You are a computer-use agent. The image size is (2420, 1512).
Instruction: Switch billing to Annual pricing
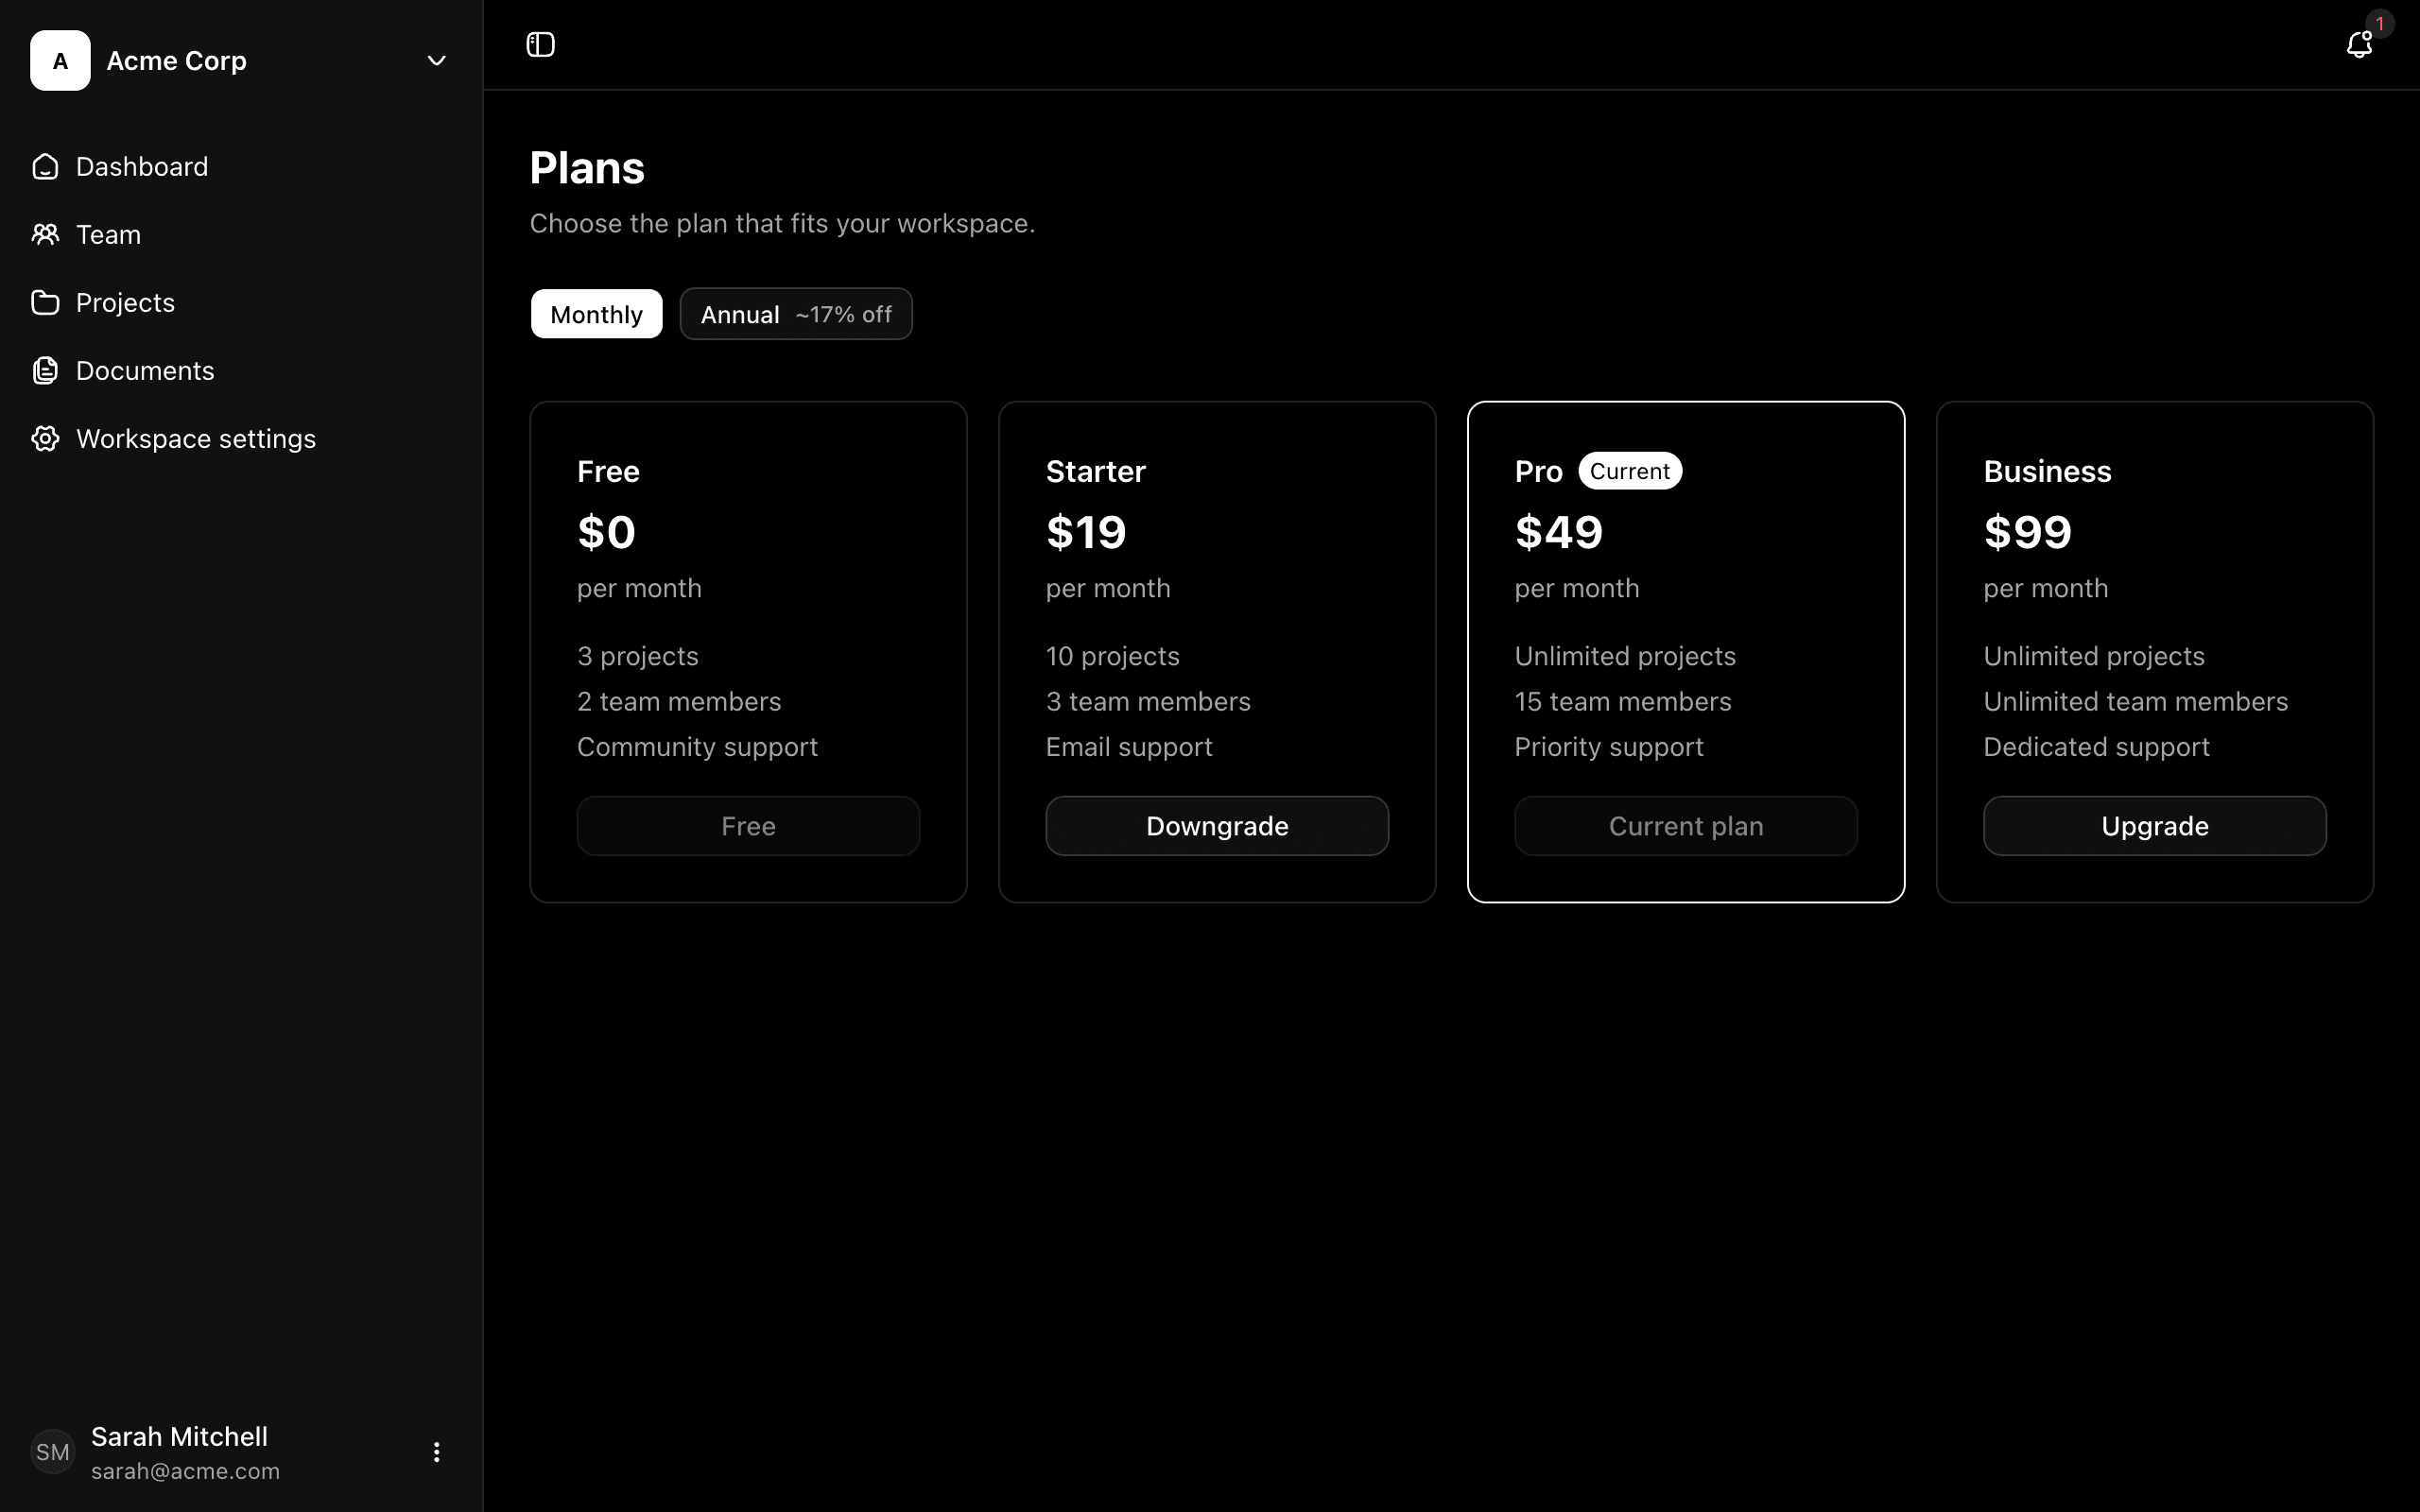pyautogui.click(x=795, y=313)
